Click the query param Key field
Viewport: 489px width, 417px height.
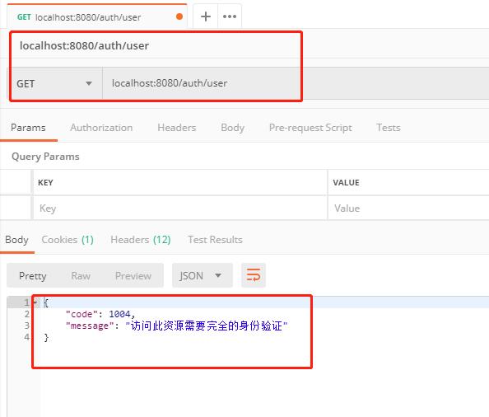click(180, 208)
